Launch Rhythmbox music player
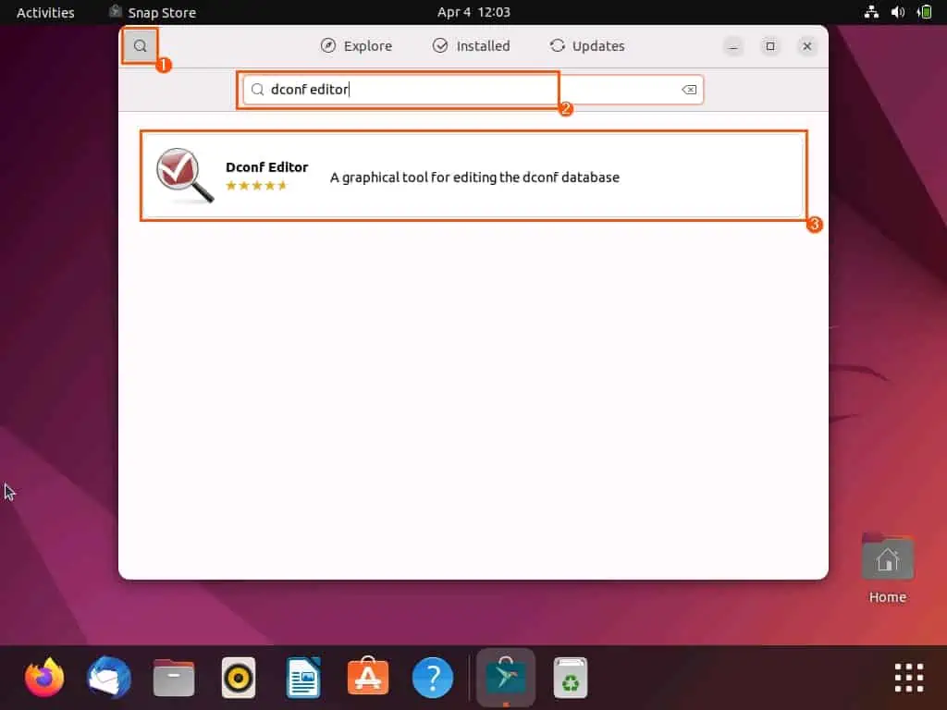 (238, 677)
